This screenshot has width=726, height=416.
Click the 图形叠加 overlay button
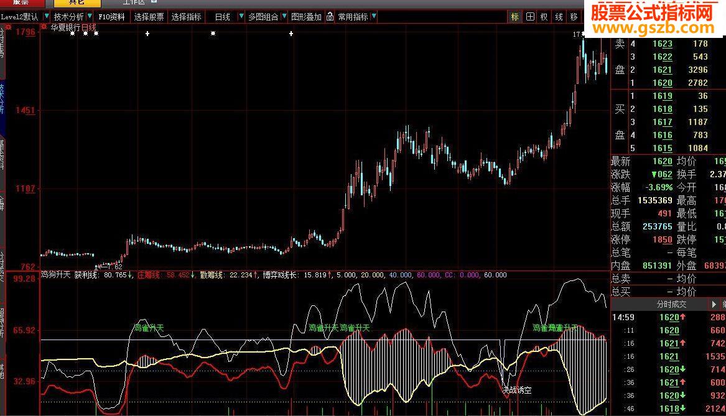(307, 17)
